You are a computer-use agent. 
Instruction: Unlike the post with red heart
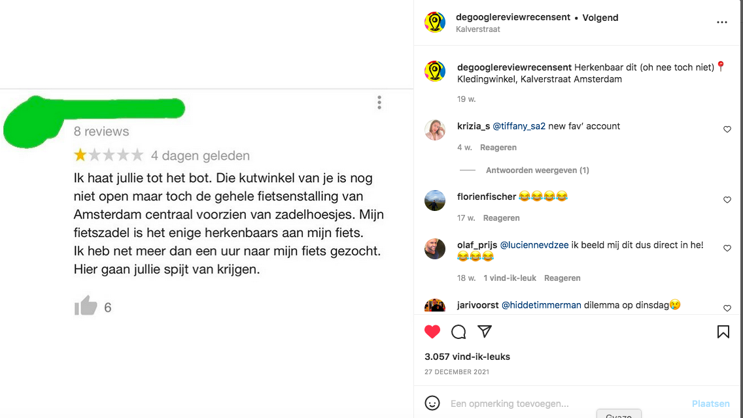(432, 331)
